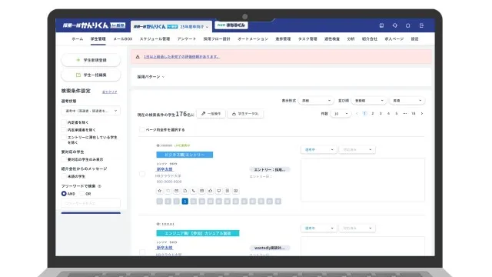
Task: Click memo text area for first student
Action: [x=363, y=180]
